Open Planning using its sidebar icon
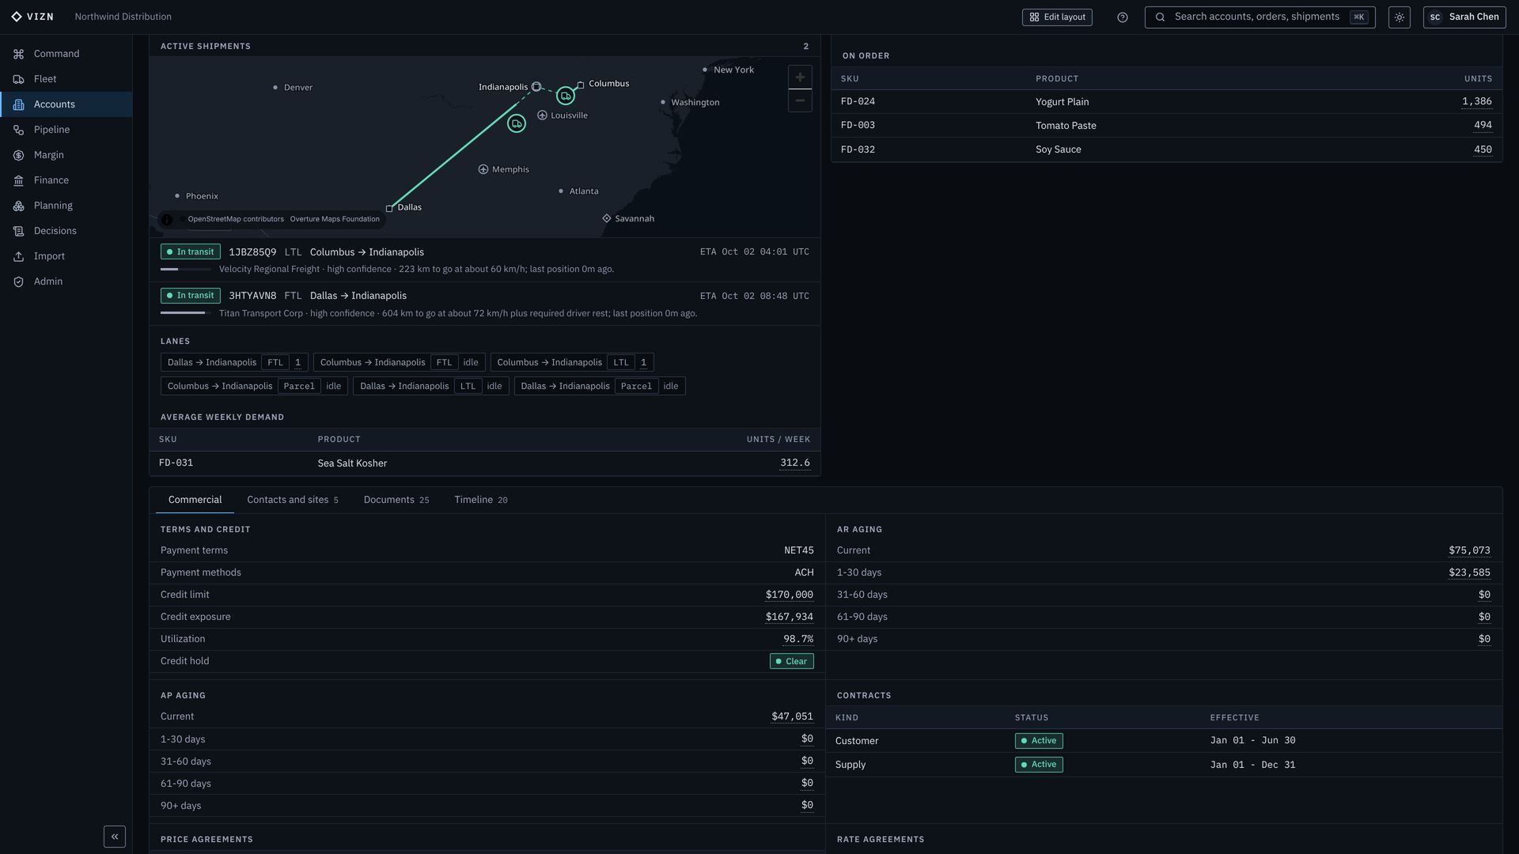This screenshot has width=1519, height=854. pos(18,206)
